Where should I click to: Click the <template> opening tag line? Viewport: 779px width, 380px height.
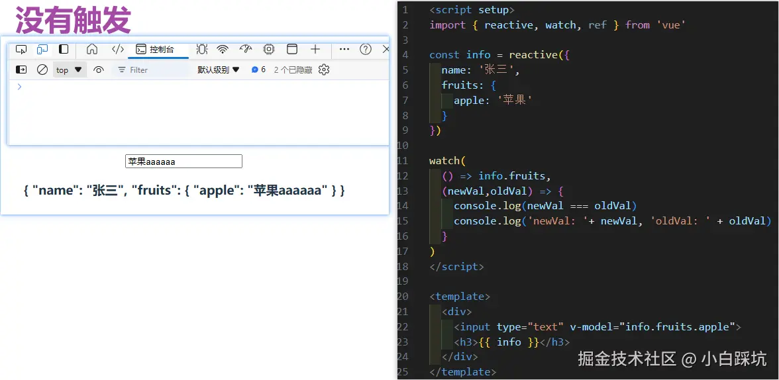[x=460, y=297]
